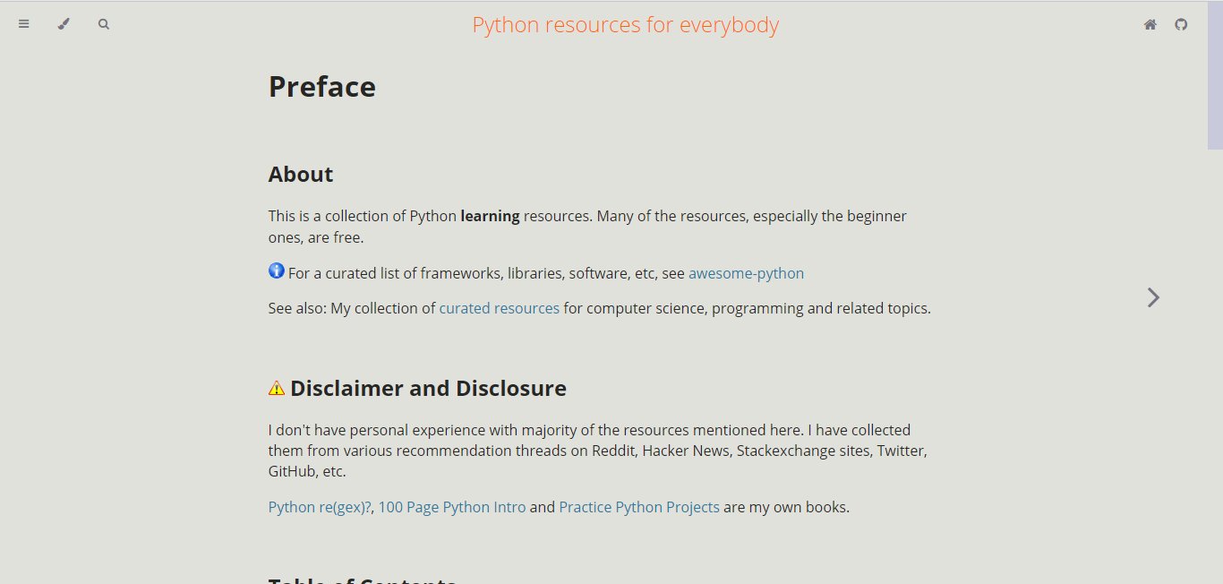
Task: Toggle the sidebar hamburger menu
Action: tap(24, 24)
